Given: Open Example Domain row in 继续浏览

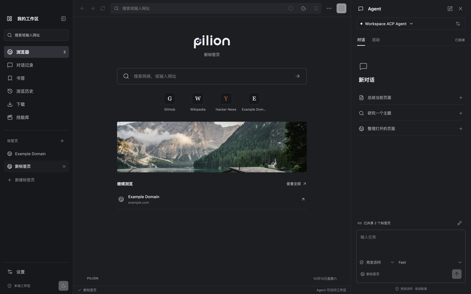Looking at the screenshot, I should click(x=212, y=199).
